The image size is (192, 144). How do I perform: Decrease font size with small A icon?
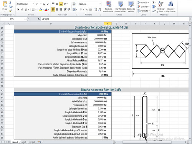point(48,4)
